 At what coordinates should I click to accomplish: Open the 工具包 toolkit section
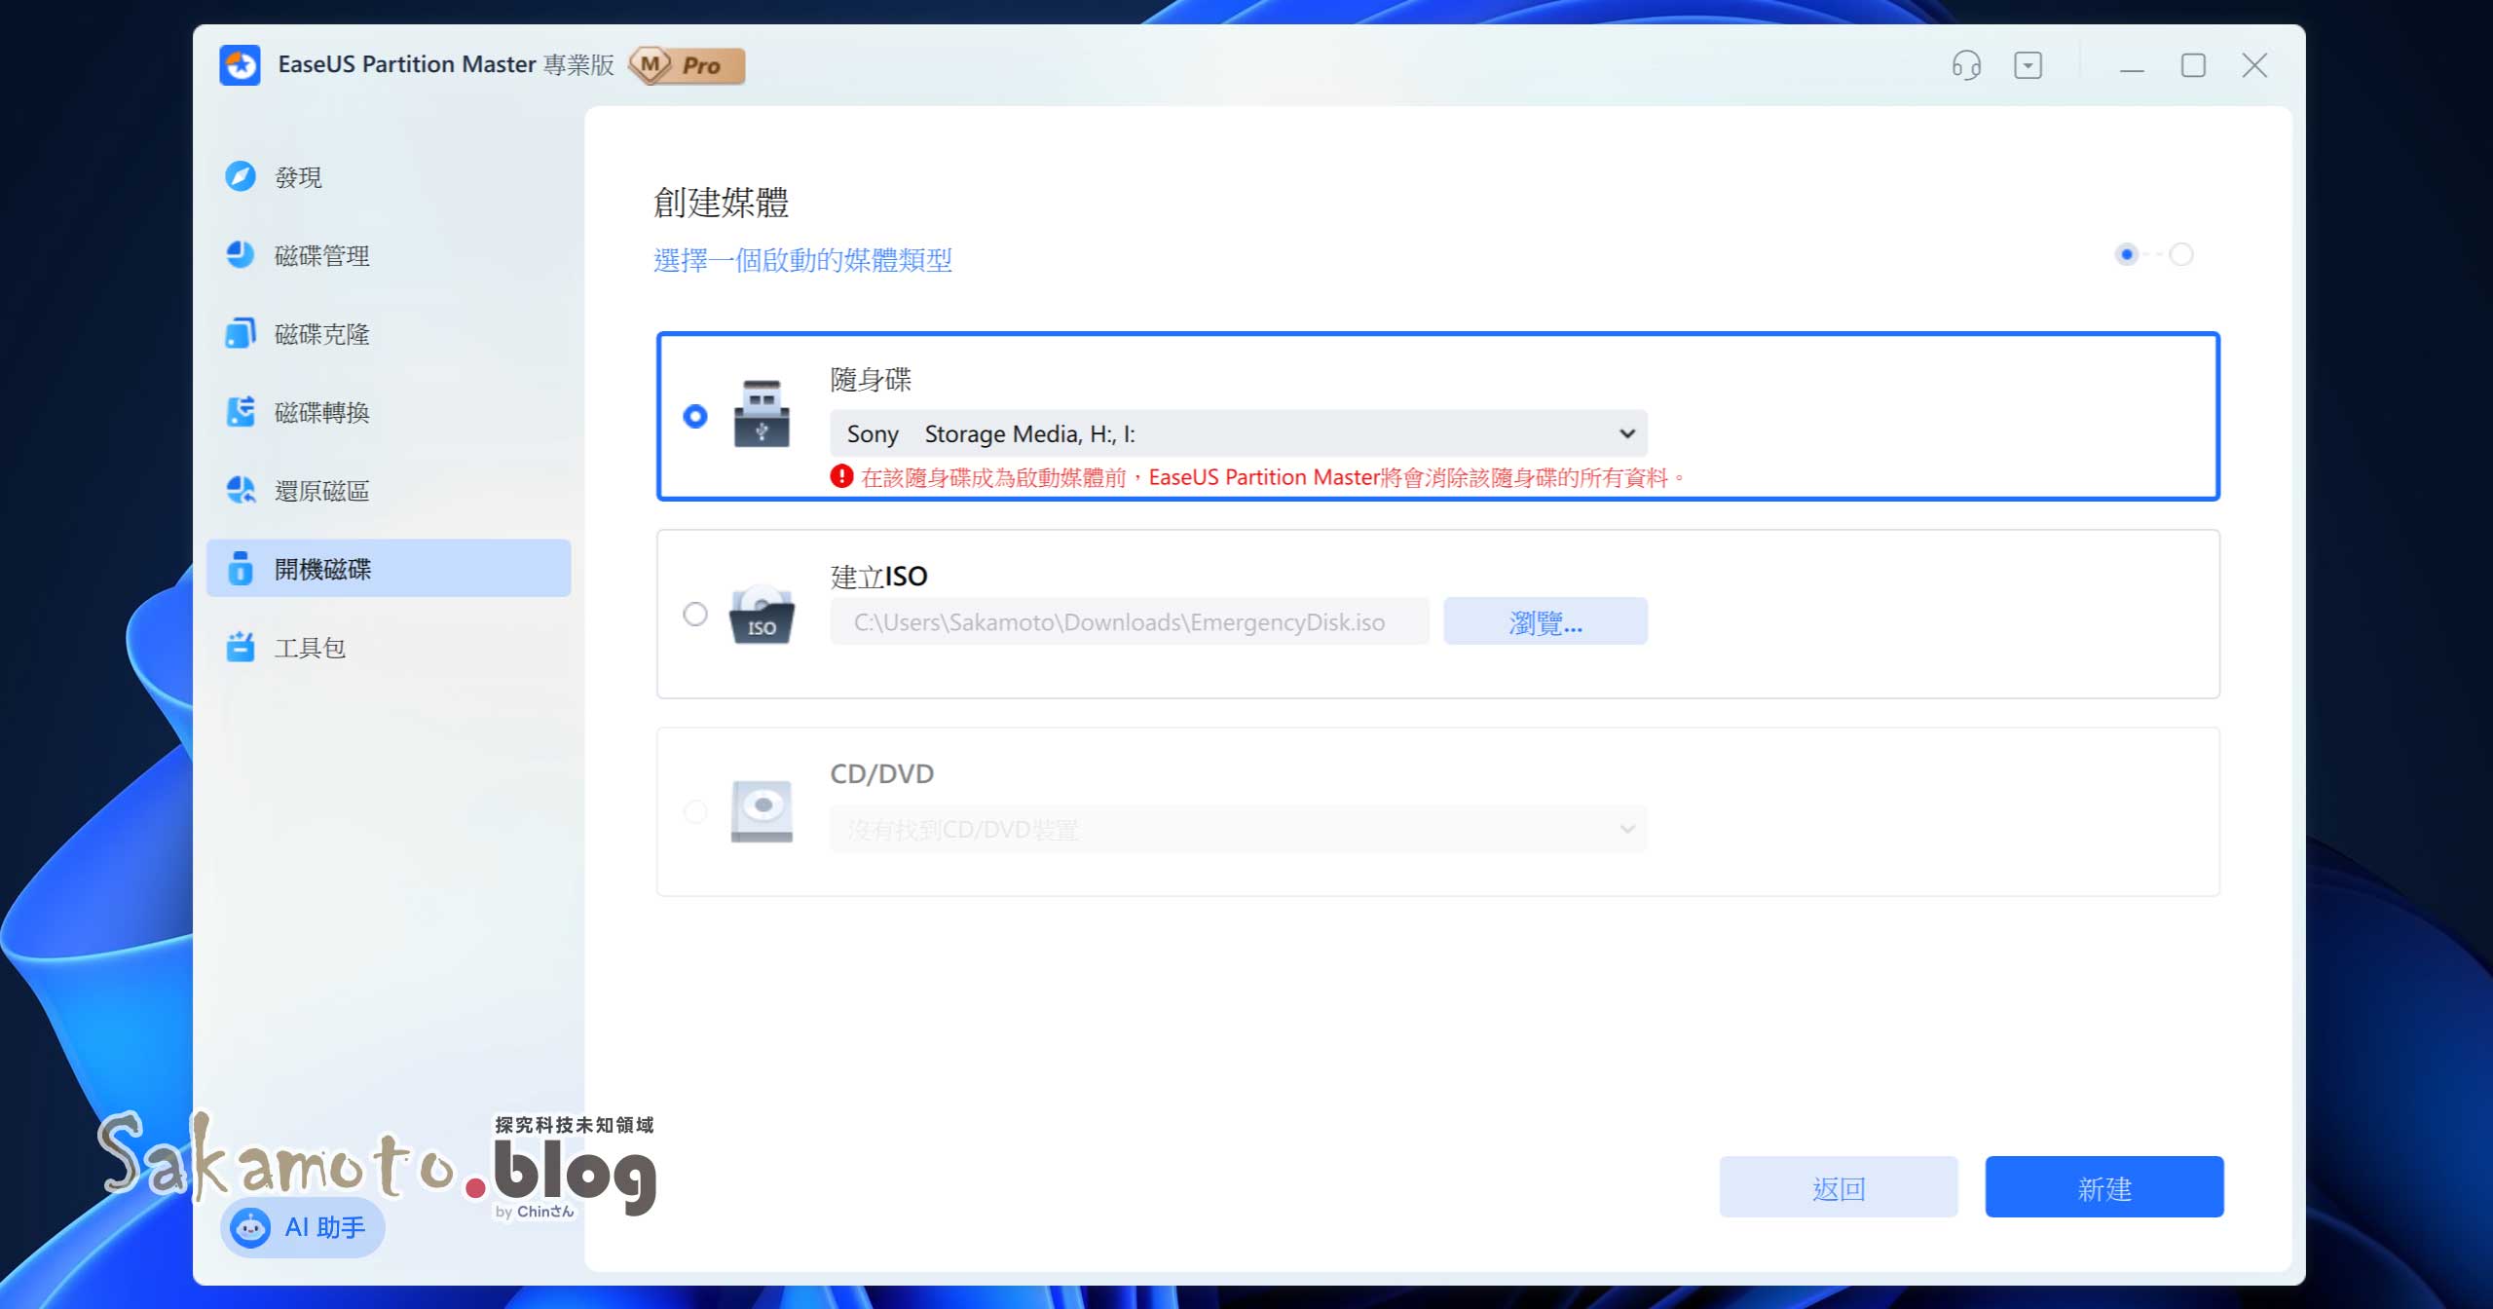(x=310, y=647)
